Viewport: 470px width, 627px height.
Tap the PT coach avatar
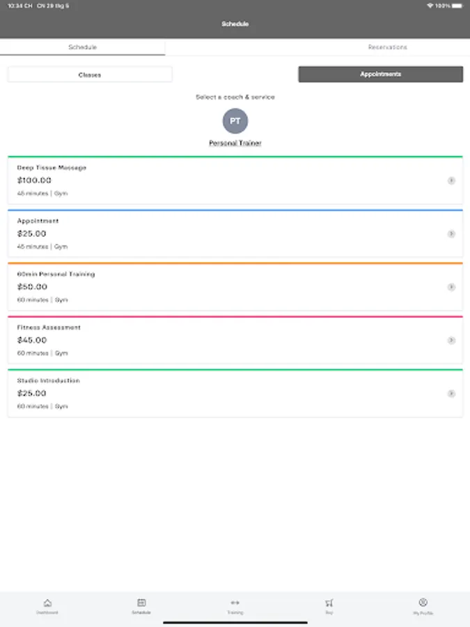235,121
